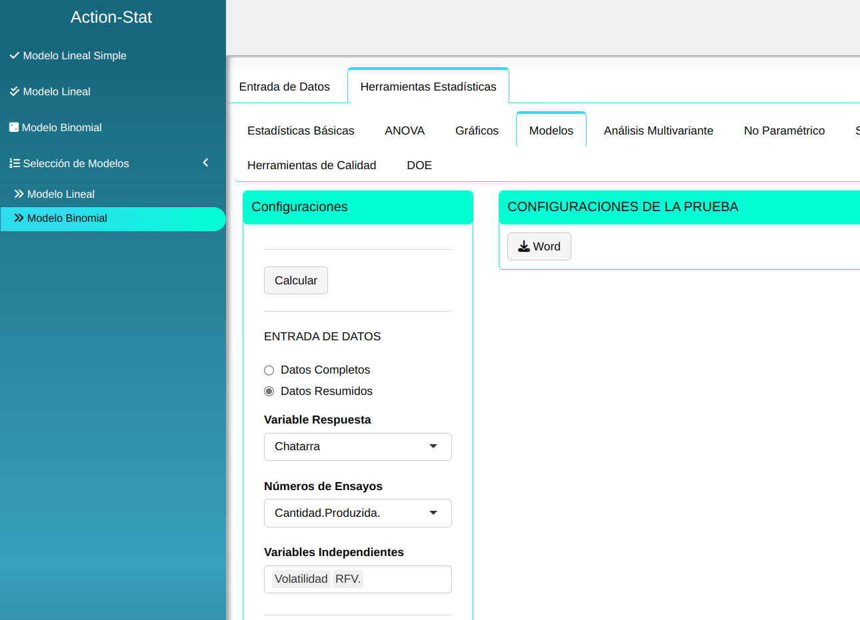Viewport: 860px width, 620px height.
Task: Open the Variable Respuesta dropdown showing Chatarra
Action: click(357, 447)
